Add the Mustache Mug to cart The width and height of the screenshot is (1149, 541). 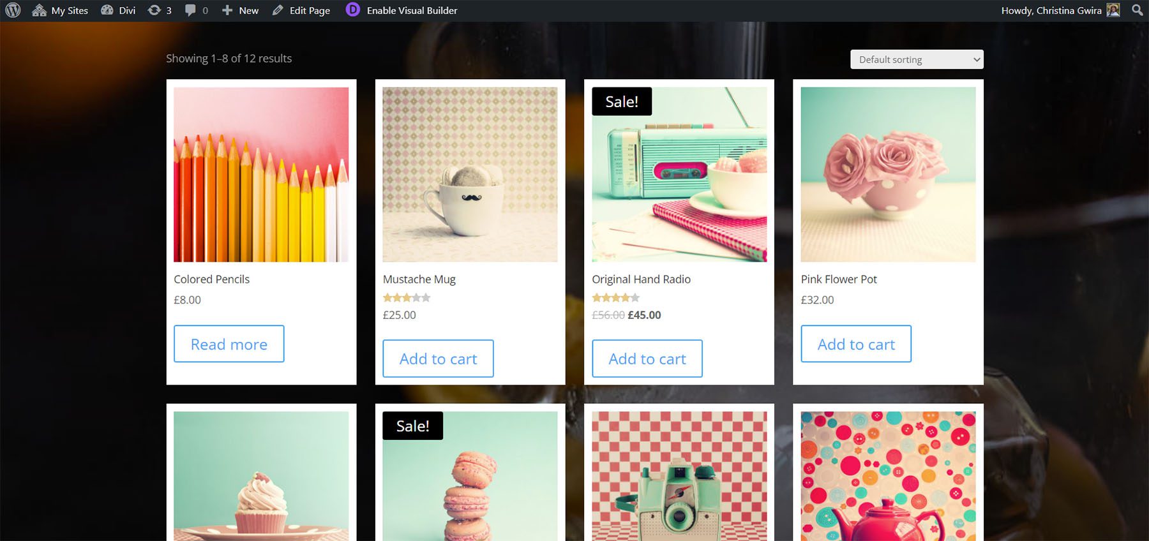click(x=437, y=358)
